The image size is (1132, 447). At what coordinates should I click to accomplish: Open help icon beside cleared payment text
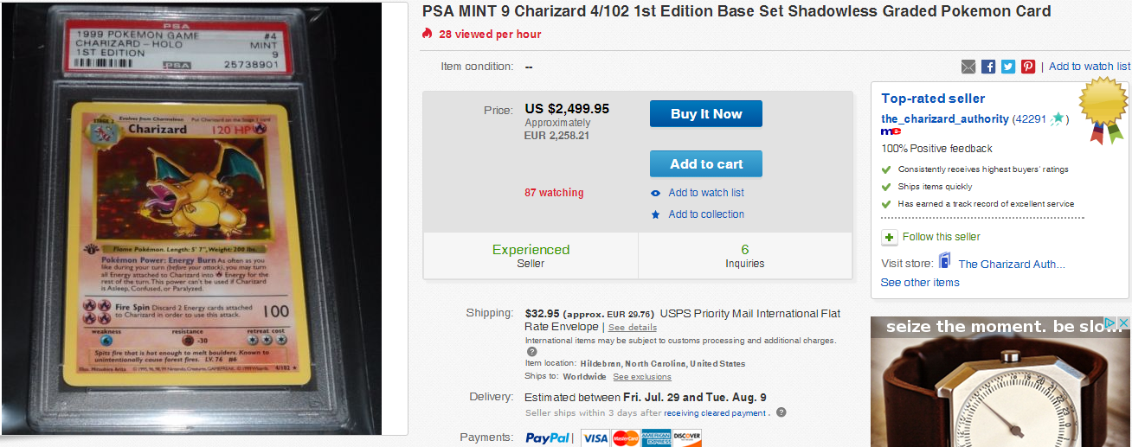tap(781, 413)
